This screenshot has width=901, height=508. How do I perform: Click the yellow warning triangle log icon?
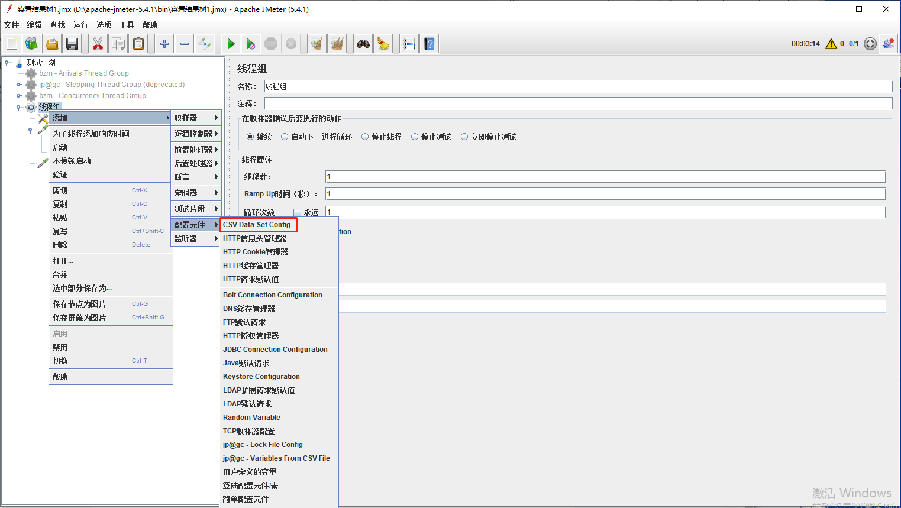coord(831,44)
